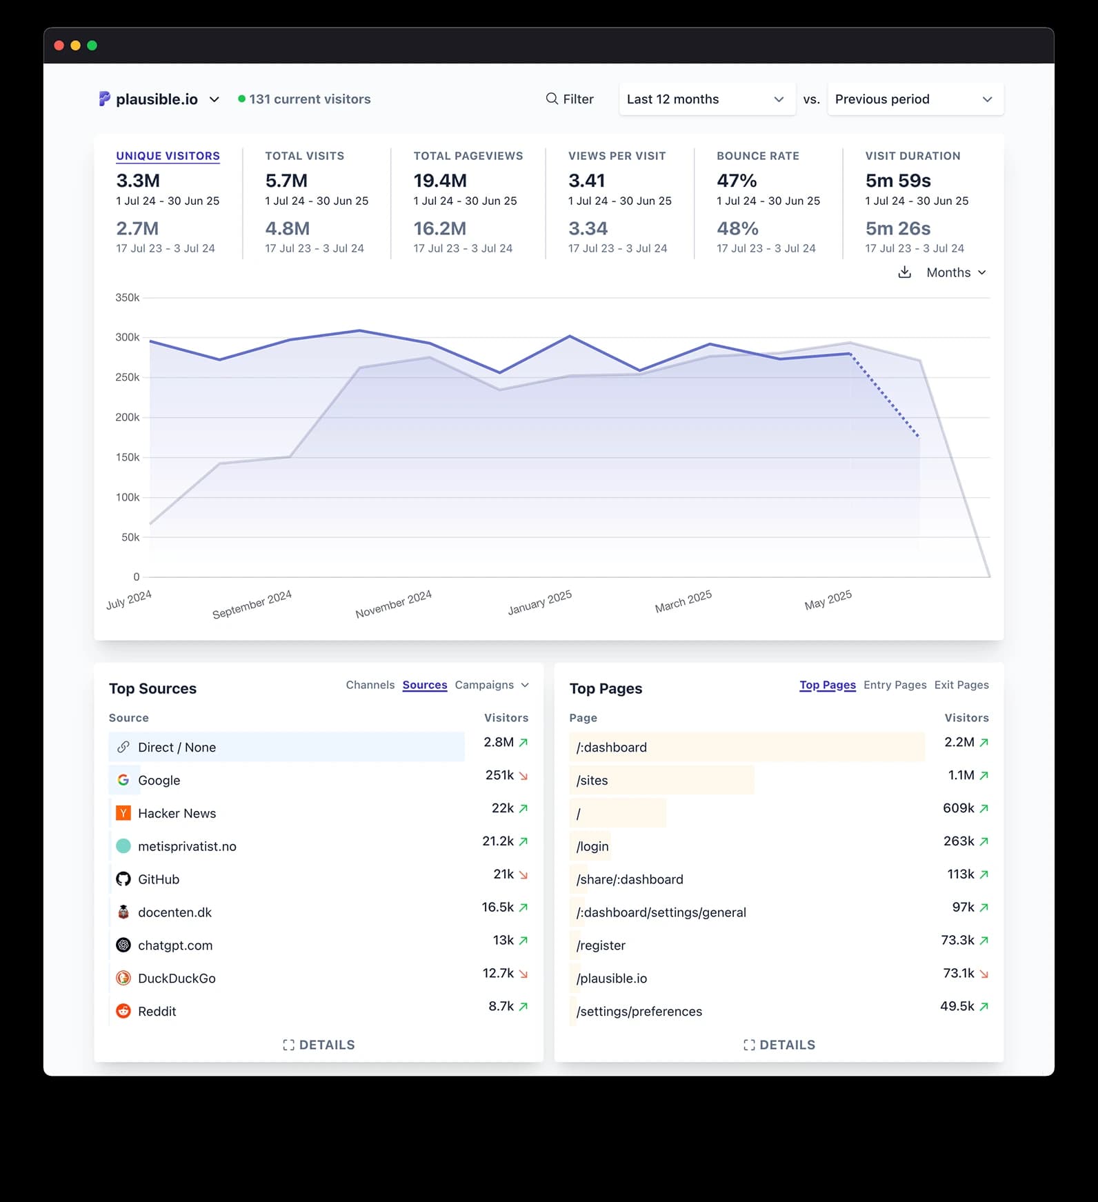Expand the Campaigns dropdown in Top Sources
The height and width of the screenshot is (1202, 1098).
492,685
